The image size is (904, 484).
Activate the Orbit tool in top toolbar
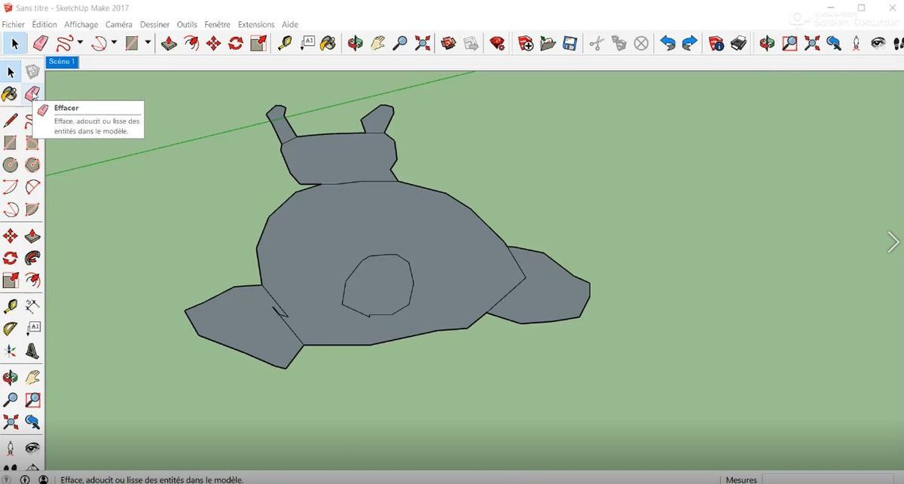[x=356, y=43]
